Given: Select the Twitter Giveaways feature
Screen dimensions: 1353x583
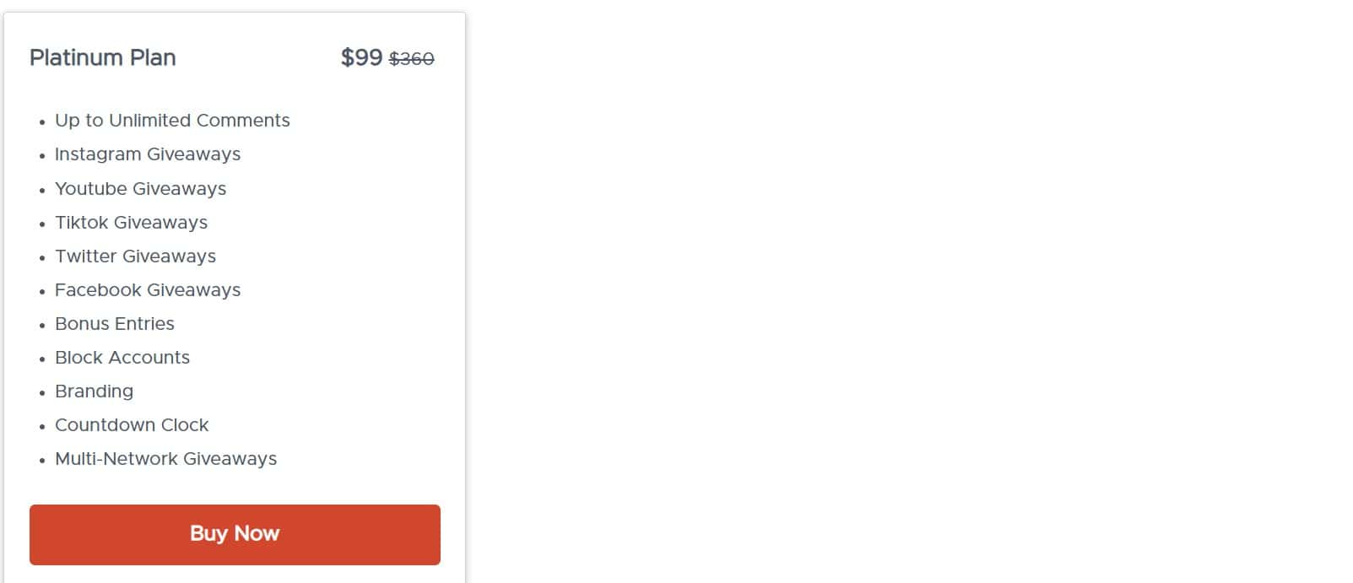Looking at the screenshot, I should tap(135, 256).
